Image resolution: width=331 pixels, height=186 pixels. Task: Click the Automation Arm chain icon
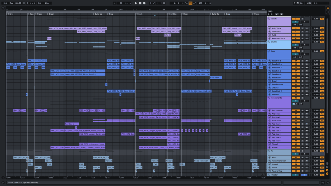click(x=154, y=3)
